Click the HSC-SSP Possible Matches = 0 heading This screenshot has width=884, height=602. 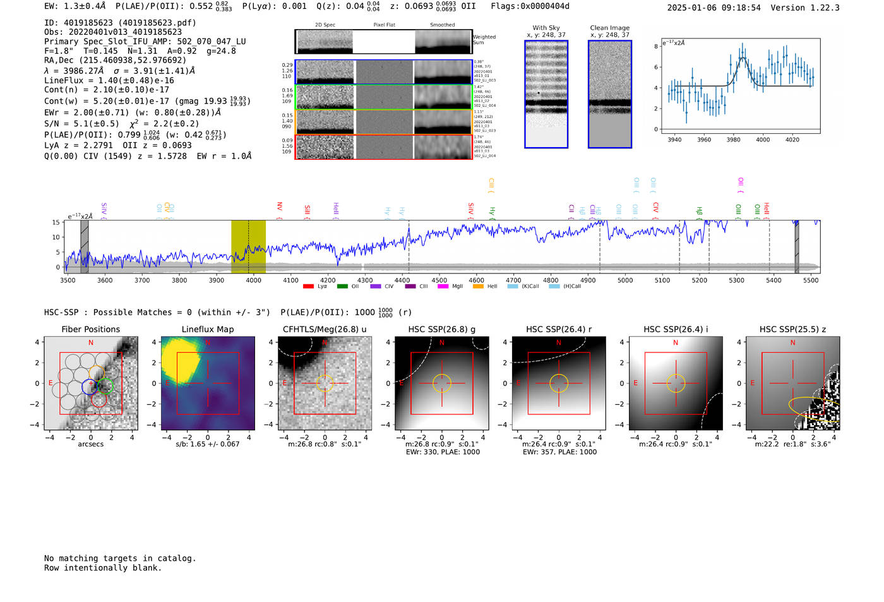157,313
